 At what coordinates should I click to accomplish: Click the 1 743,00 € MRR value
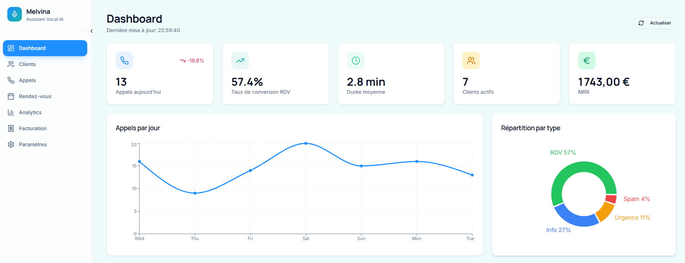tap(604, 82)
